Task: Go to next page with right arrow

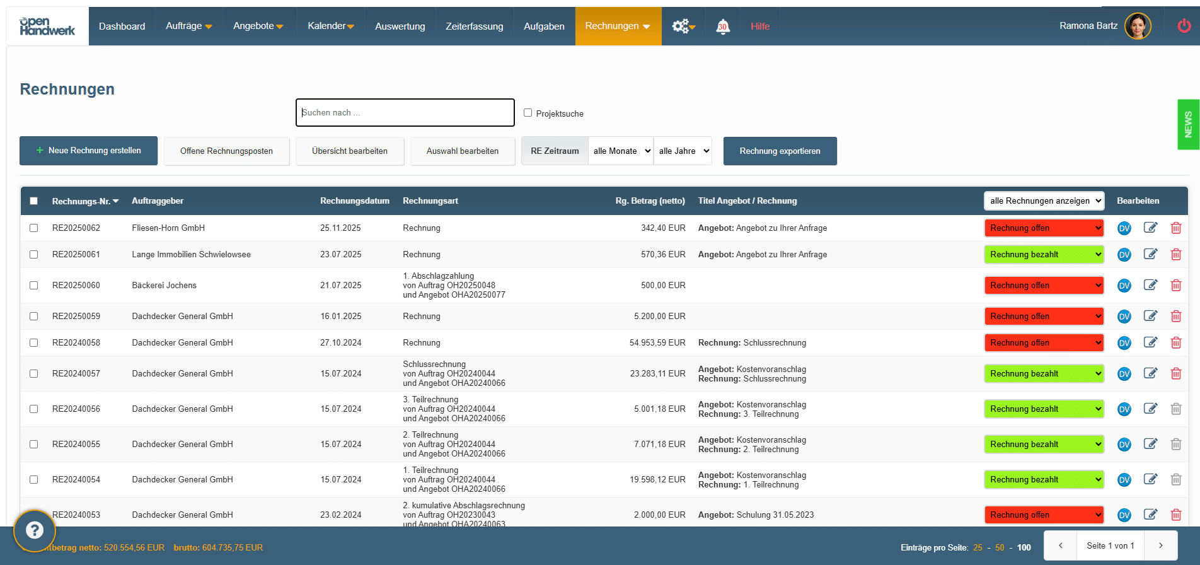Action: point(1160,546)
